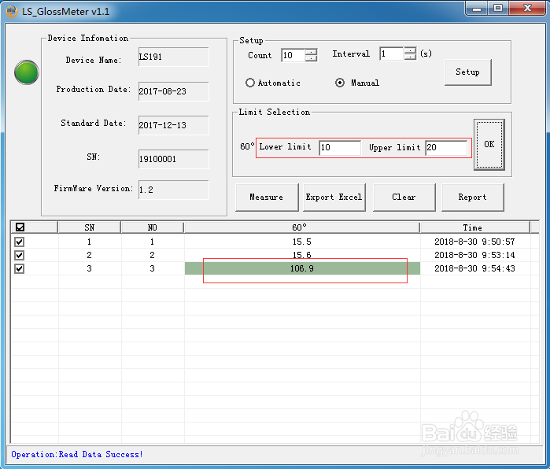This screenshot has height=469, width=550.
Task: Click the Measure button
Action: tap(267, 198)
